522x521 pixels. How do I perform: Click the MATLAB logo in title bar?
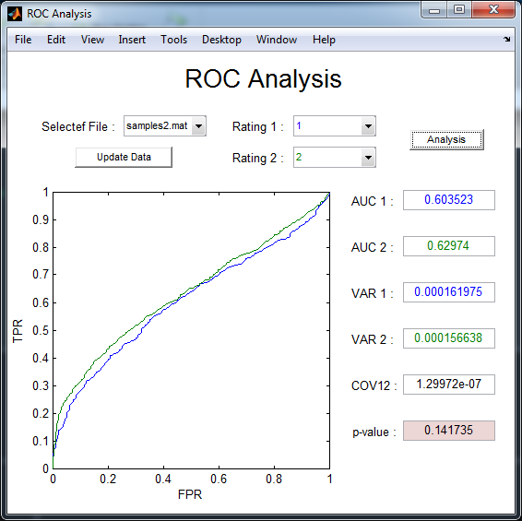tap(15, 14)
